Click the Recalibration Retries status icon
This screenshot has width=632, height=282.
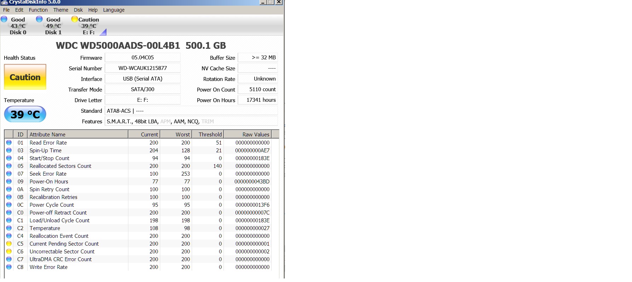coord(9,197)
